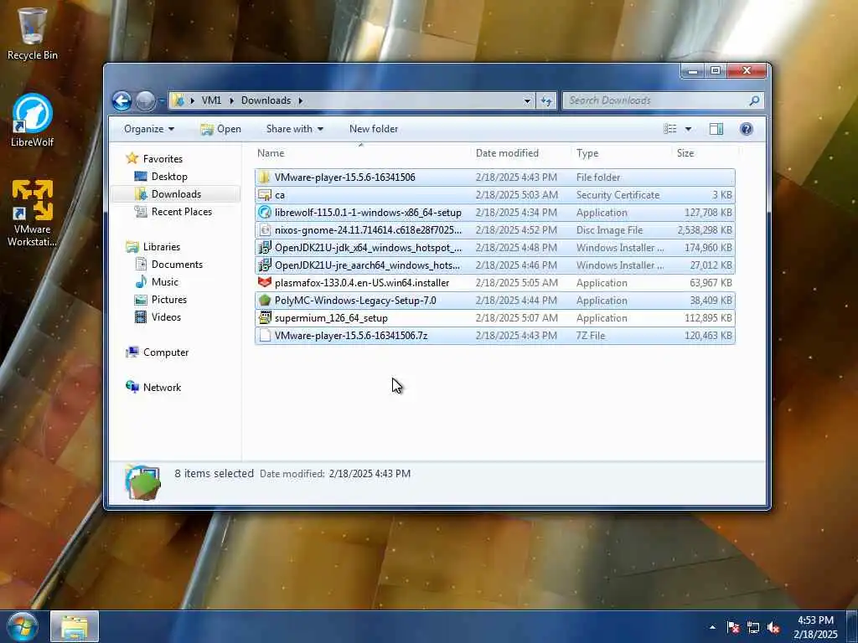The height and width of the screenshot is (643, 858).
Task: Open the Start menu orb
Action: (22, 626)
